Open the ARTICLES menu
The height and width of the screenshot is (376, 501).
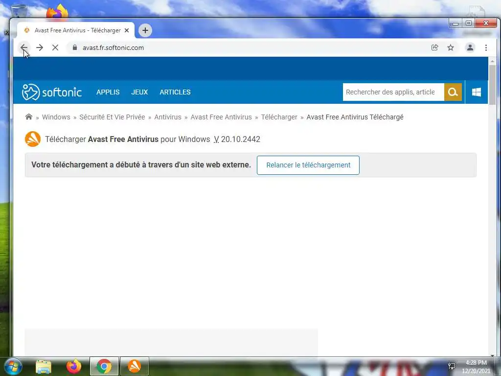175,92
